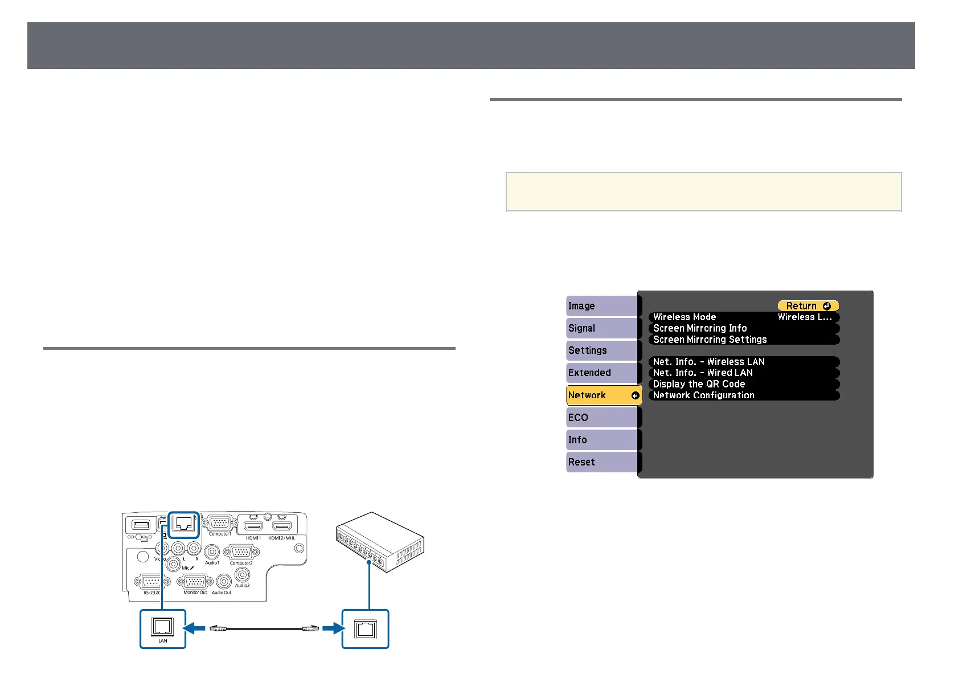Viewport: 959px width, 678px height.
Task: Click the enlarged LAN port icon
Action: coord(163,628)
